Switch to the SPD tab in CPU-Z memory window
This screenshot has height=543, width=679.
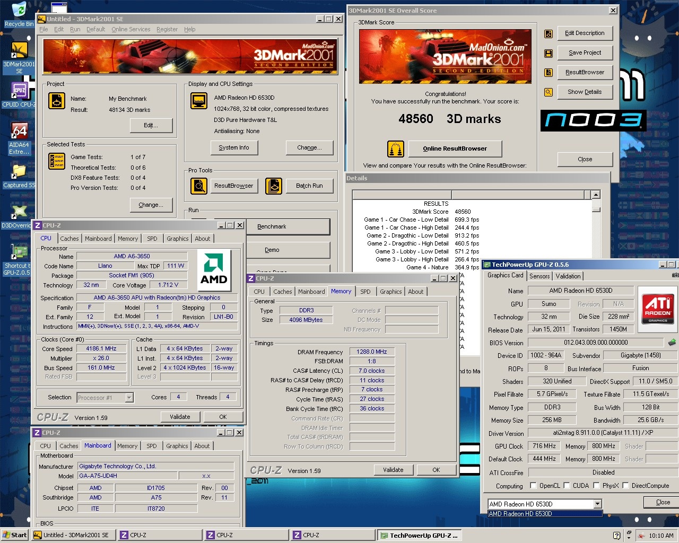point(365,292)
